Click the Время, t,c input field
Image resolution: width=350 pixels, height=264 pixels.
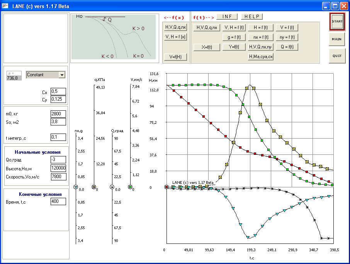point(58,201)
